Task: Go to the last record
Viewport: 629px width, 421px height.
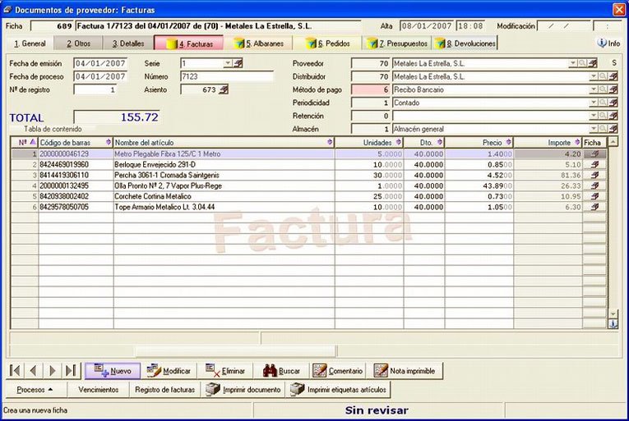Action: [71, 370]
